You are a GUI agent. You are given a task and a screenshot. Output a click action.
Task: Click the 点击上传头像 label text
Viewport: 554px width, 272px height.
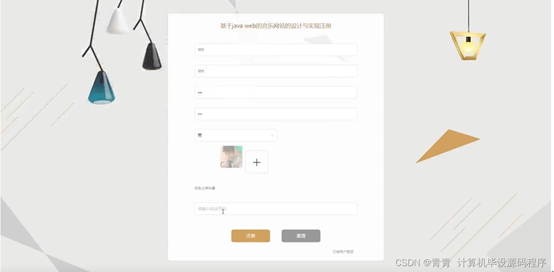tap(204, 189)
